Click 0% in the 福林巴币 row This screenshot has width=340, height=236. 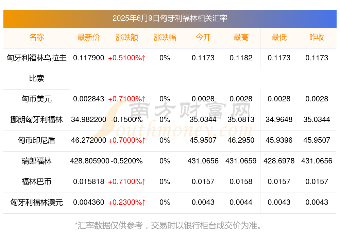165,182
